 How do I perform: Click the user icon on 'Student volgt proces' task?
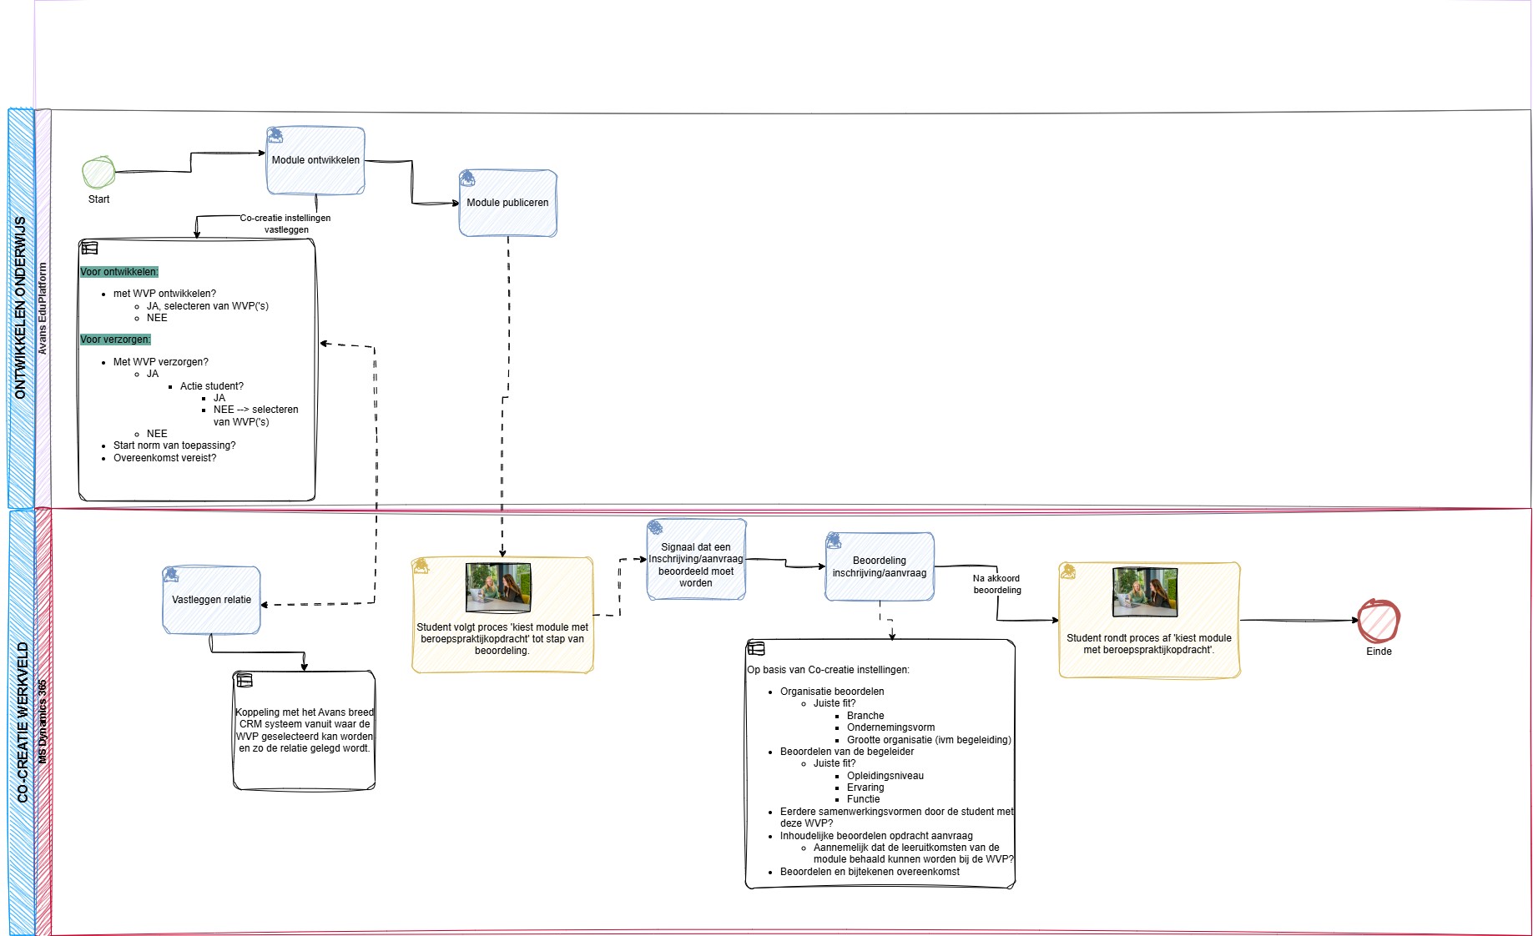coord(421,566)
